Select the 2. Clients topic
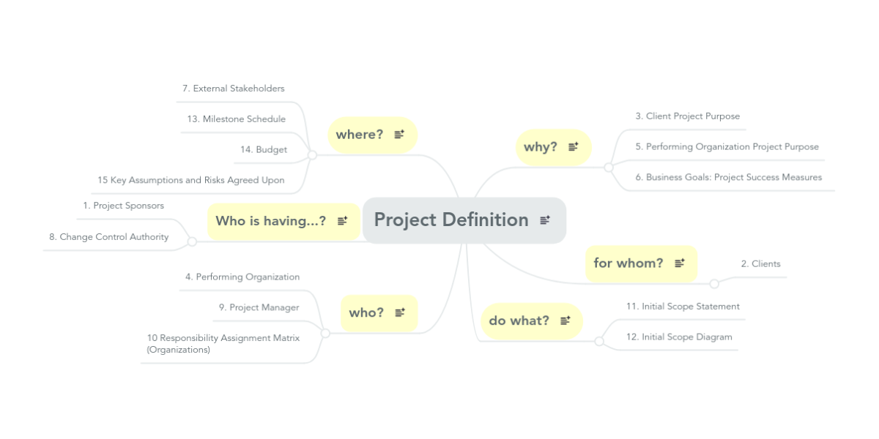 [x=761, y=264]
